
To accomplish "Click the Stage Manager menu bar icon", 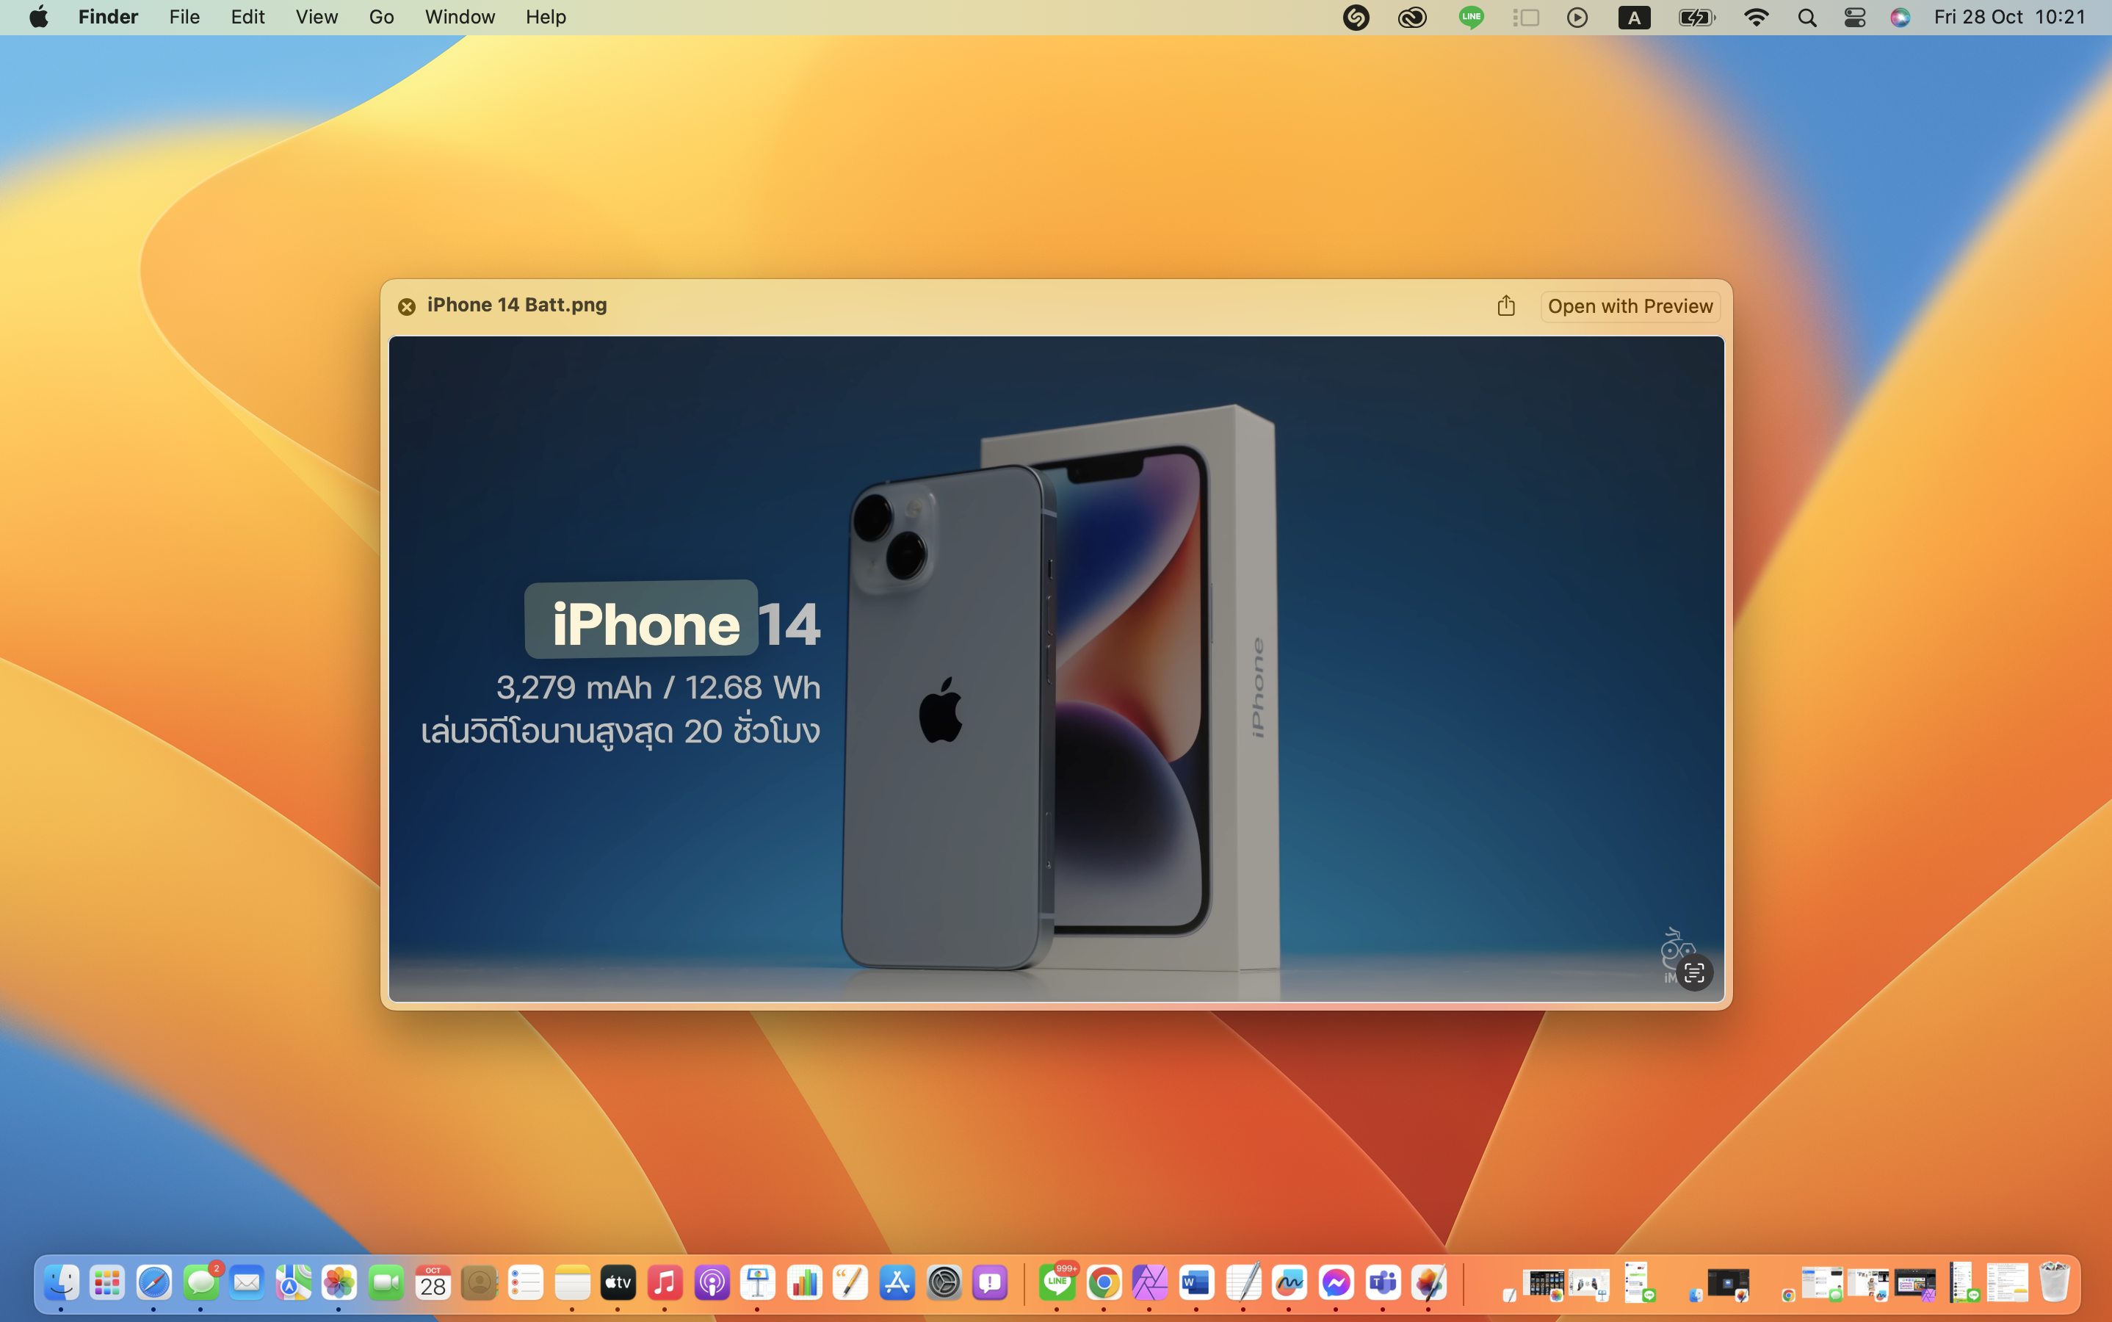I will 1526,18.
